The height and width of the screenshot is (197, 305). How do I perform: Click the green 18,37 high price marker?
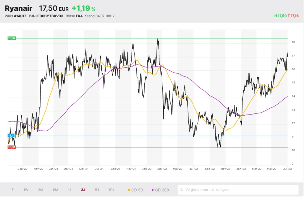coord(12,38)
